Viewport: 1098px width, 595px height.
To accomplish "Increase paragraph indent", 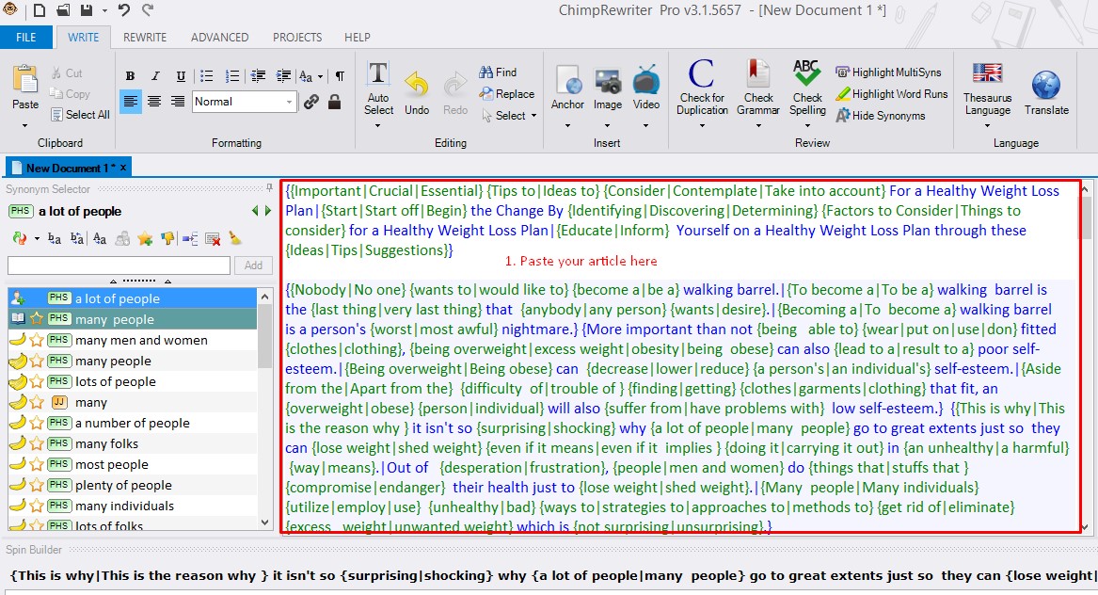I will click(x=283, y=75).
